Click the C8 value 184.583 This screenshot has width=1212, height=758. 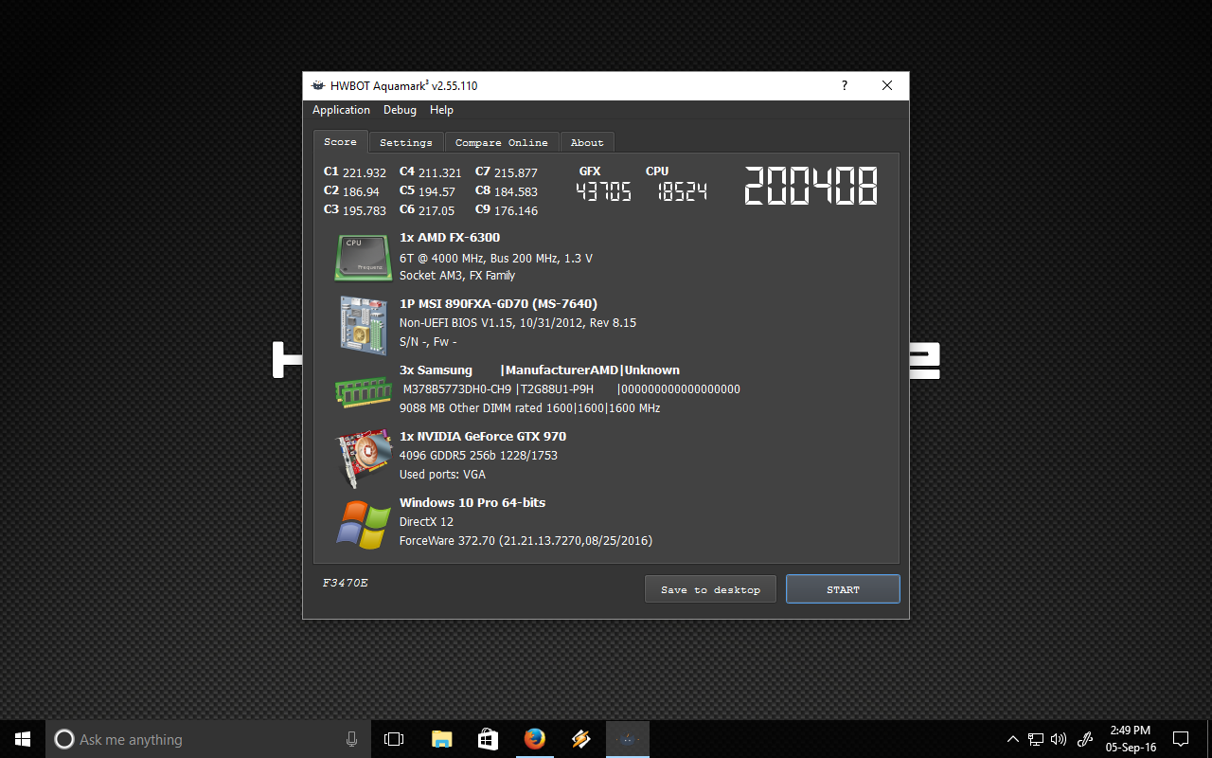pyautogui.click(x=516, y=192)
